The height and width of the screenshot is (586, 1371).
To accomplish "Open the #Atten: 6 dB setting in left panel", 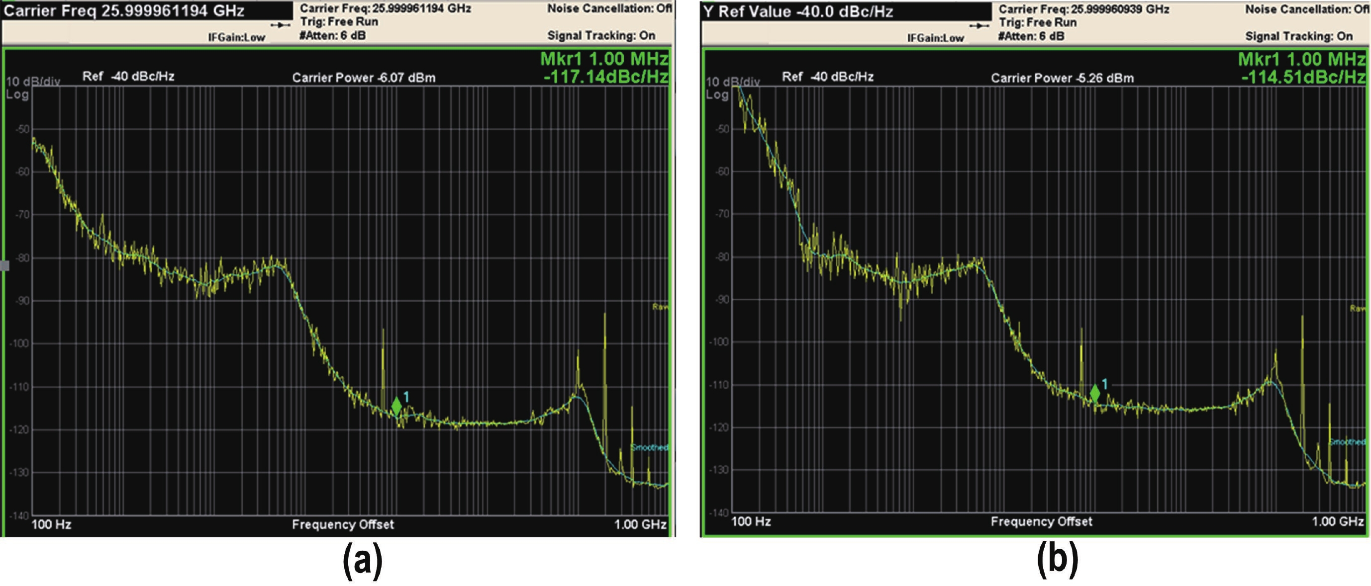I will 333,36.
